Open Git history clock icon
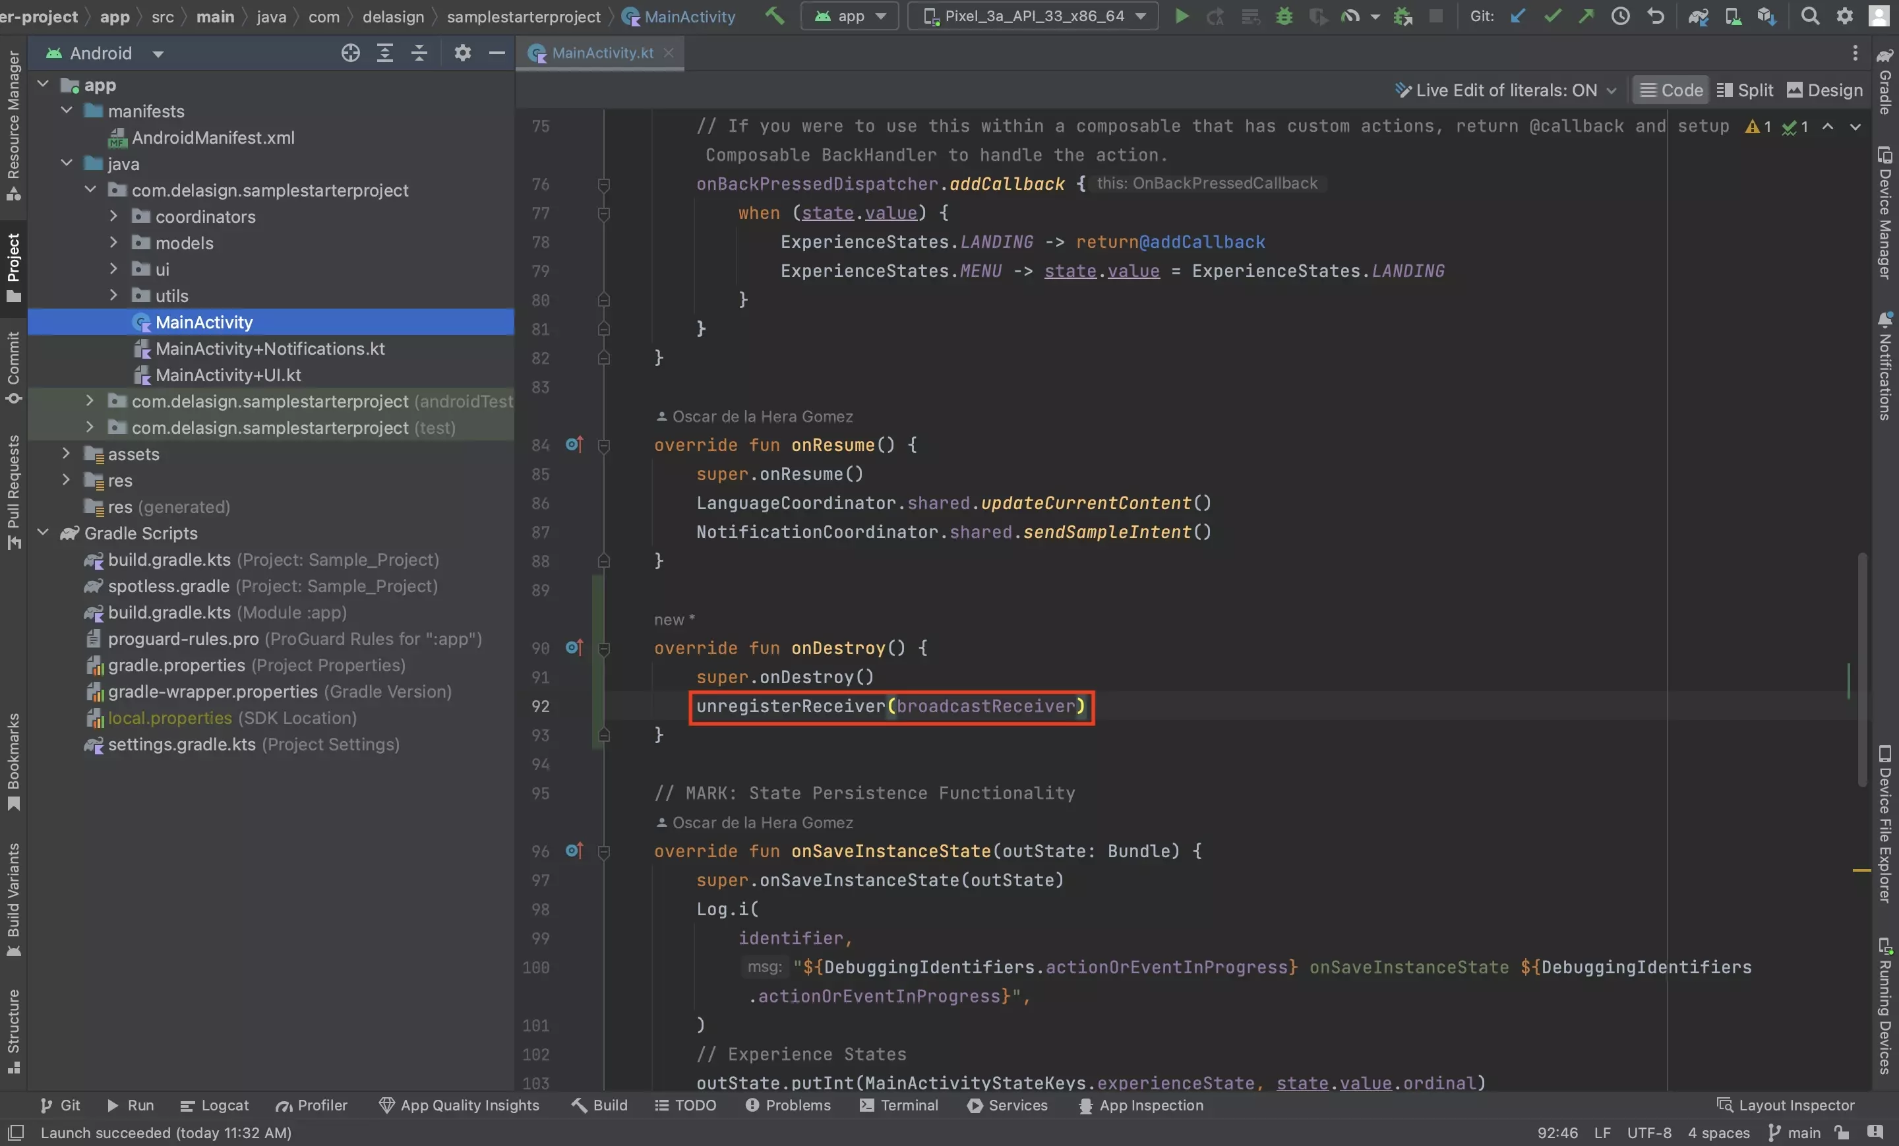The width and height of the screenshot is (1899, 1146). (x=1620, y=16)
